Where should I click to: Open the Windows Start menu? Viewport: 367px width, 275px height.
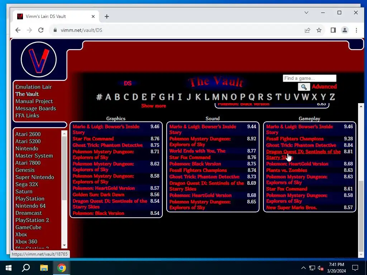click(9, 268)
